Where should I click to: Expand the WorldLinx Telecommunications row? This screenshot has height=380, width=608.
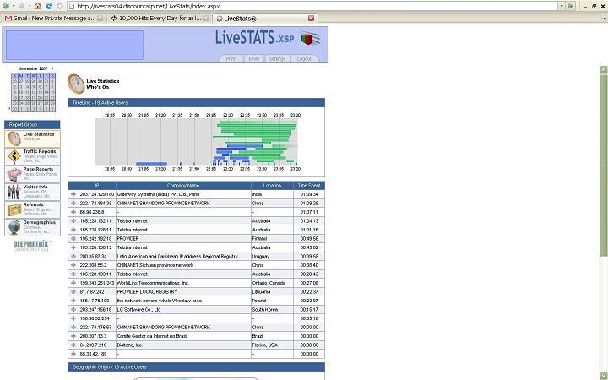(x=73, y=283)
